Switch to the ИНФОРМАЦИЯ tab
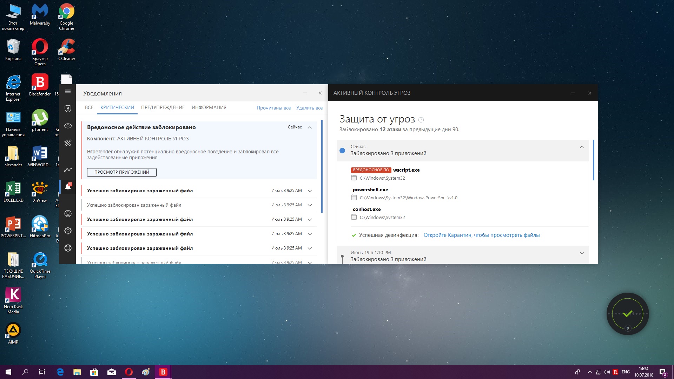The height and width of the screenshot is (379, 674). (x=209, y=108)
